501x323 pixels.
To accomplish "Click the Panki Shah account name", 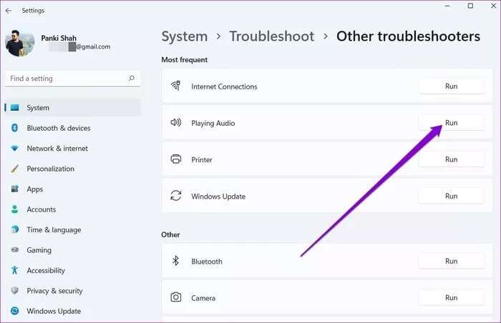I will coord(59,38).
